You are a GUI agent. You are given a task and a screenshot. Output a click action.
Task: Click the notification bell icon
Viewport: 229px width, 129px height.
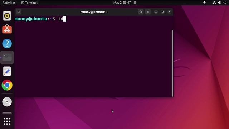pyautogui.click(x=135, y=3)
